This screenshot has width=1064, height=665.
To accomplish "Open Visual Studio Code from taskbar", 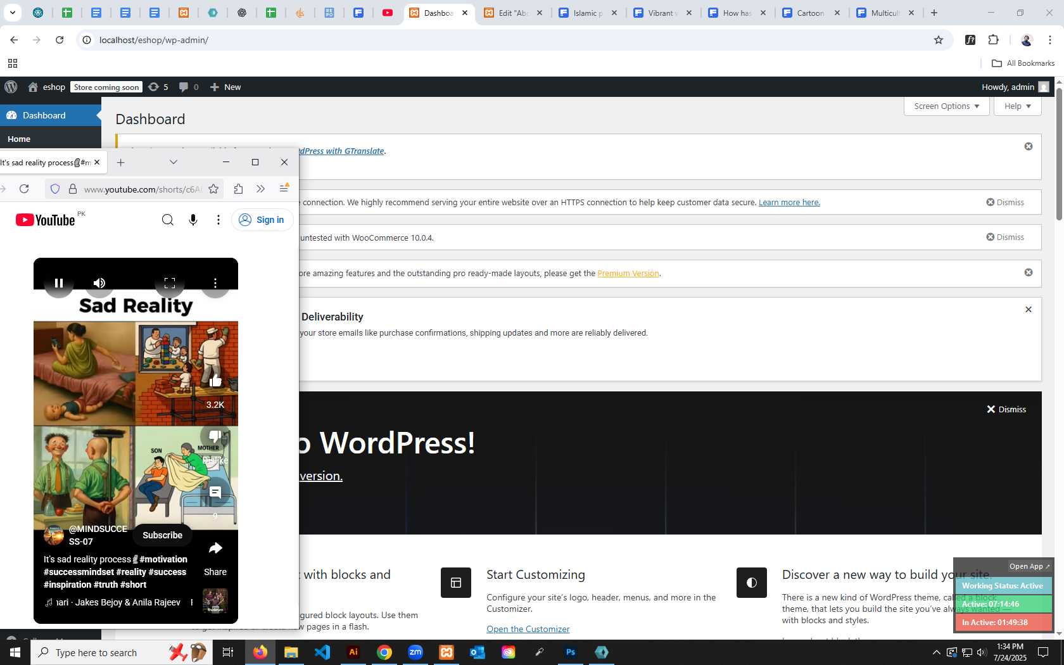I will coord(322,652).
